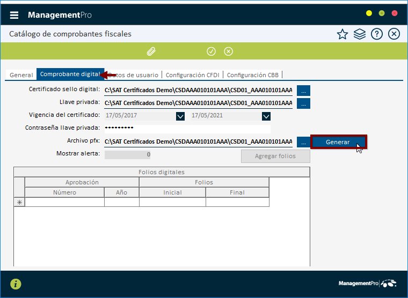
Task: Browse for Certificado sello digital file
Action: click(x=303, y=91)
